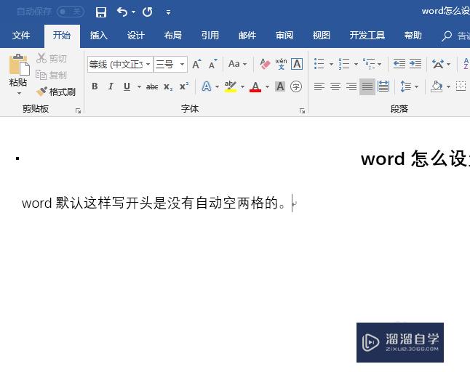Screen dimensions: 470x372
Task: Toggle Bold formatting
Action: (95, 86)
